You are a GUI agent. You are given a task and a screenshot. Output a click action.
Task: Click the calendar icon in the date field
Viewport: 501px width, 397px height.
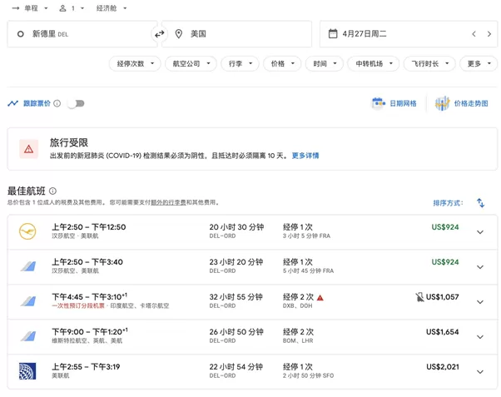[333, 33]
